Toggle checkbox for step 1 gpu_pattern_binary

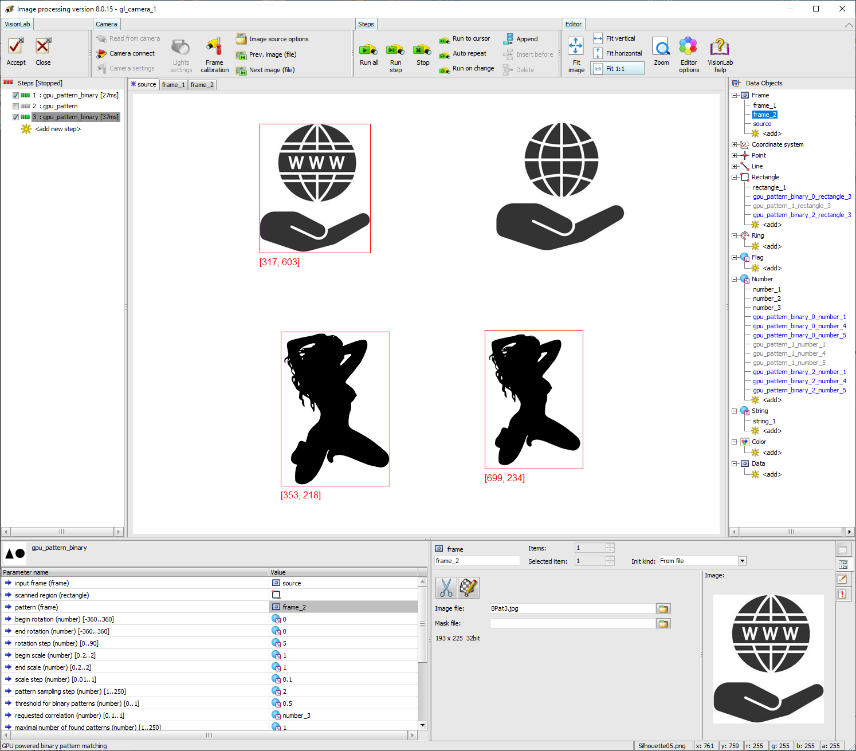click(15, 96)
